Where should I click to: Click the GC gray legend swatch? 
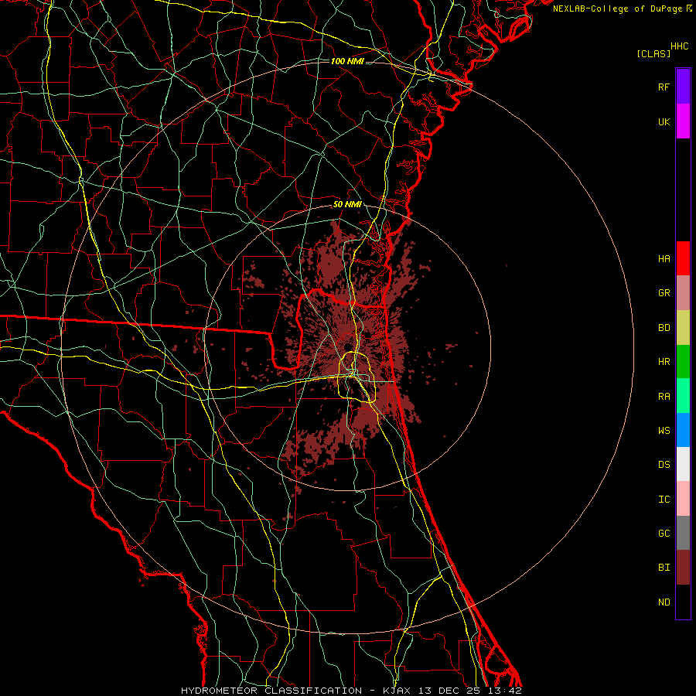pos(683,533)
